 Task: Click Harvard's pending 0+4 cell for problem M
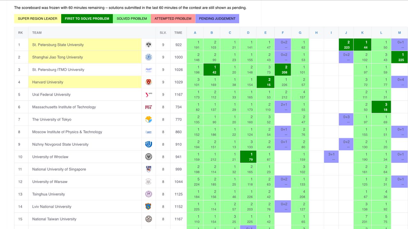(x=400, y=82)
